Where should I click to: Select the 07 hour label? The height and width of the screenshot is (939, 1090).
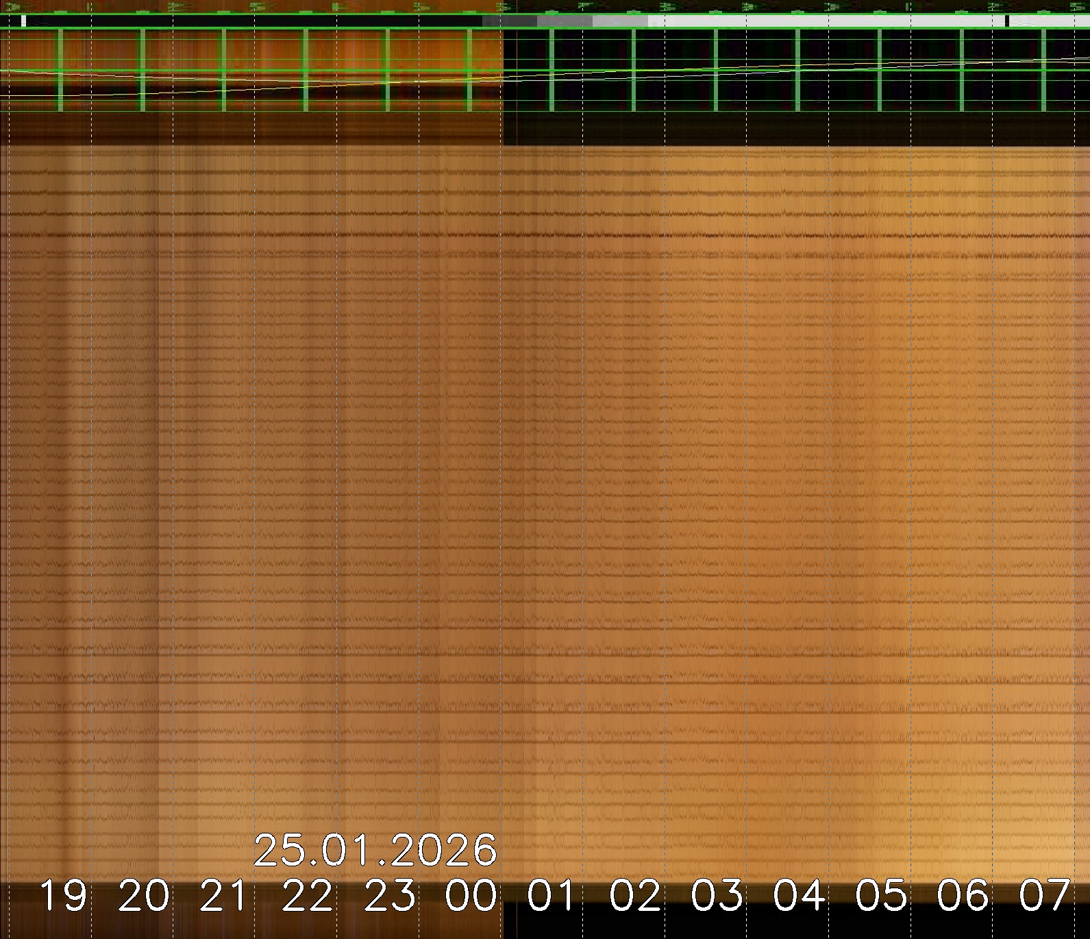click(x=1044, y=896)
